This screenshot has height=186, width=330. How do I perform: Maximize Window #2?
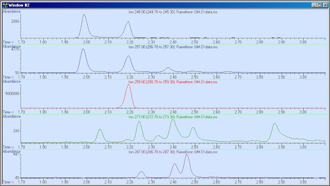click(x=319, y=5)
